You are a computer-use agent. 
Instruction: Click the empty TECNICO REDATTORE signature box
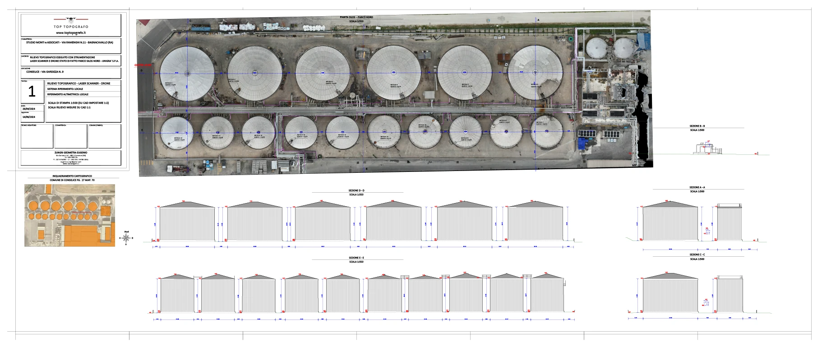(x=37, y=136)
